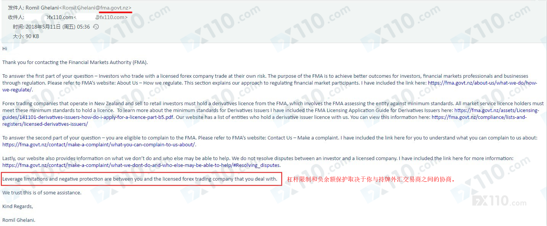
Task: Open the how-we-regulate FMA link
Action: pyautogui.click(x=482, y=83)
